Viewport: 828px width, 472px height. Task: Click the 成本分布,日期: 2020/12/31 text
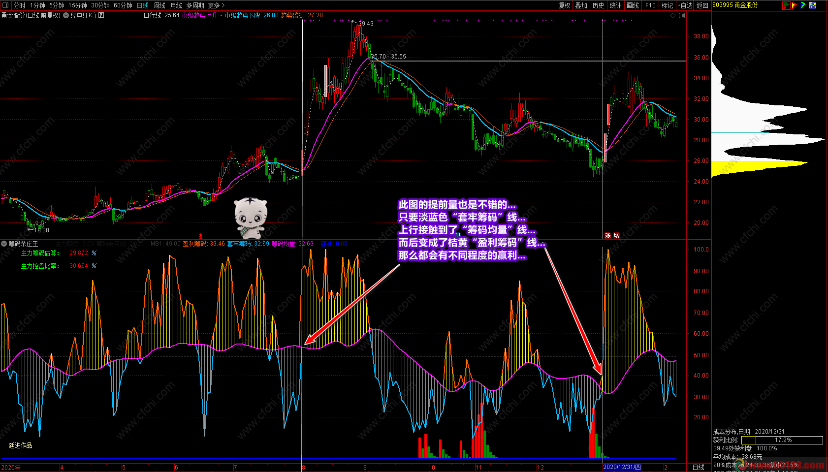coord(749,431)
